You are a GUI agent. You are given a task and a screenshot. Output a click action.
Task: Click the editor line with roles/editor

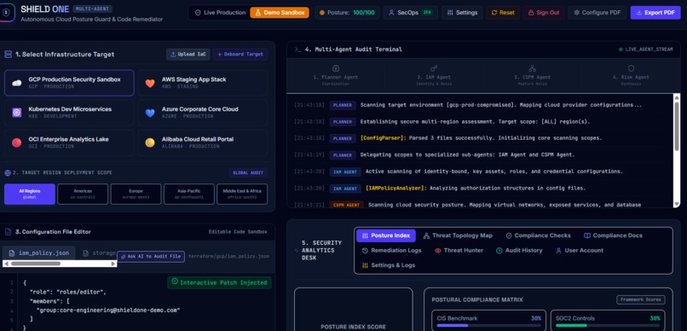pos(67,292)
